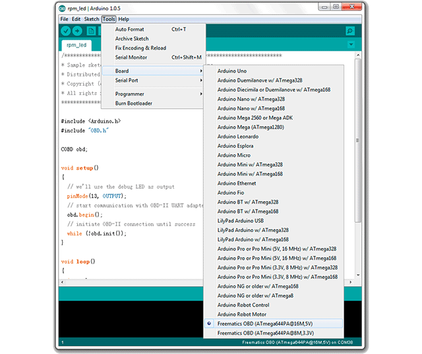Open the Help menu
Image resolution: width=422 pixels, height=354 pixels.
pyautogui.click(x=123, y=19)
